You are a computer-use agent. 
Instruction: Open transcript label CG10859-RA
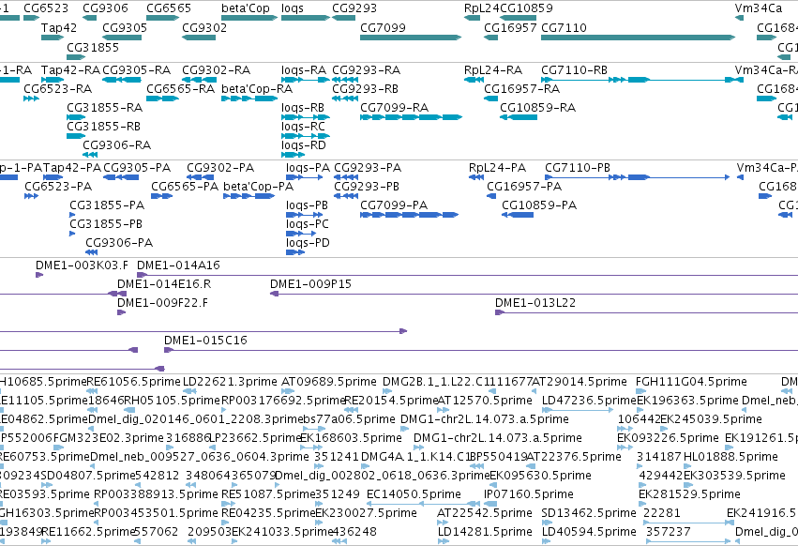538,108
